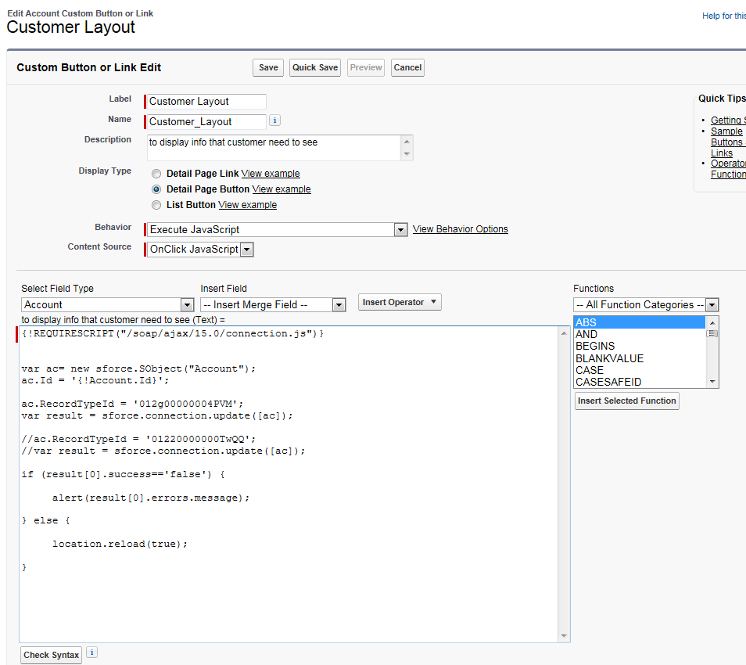The image size is (746, 665).
Task: Click inside the Label text field
Action: tap(206, 101)
